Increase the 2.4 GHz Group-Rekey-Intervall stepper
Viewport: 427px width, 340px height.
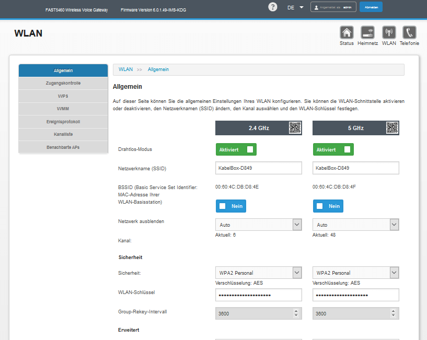click(x=296, y=311)
